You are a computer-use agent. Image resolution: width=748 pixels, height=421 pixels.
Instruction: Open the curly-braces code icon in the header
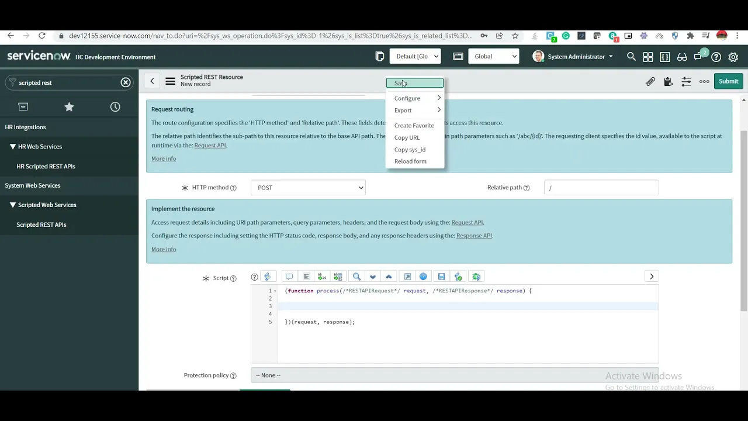[x=665, y=57]
